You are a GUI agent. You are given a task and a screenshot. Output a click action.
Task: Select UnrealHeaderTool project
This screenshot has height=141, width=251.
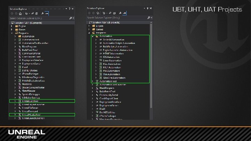click(31, 115)
